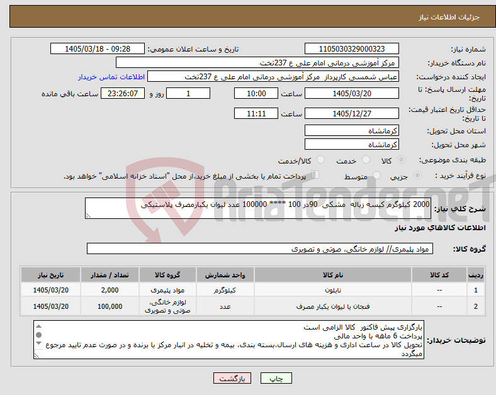Click delivery province field کرمانشاه
Viewport: 496px width, 395px height.
[352, 130]
